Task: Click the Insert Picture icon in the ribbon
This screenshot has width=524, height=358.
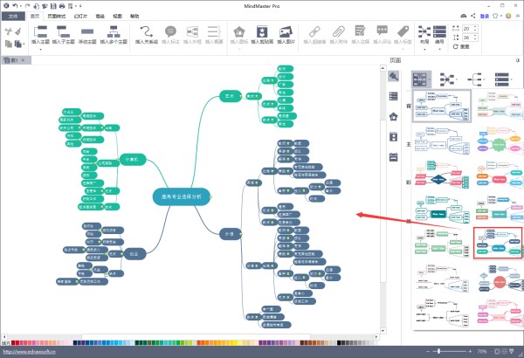Action: (286, 32)
